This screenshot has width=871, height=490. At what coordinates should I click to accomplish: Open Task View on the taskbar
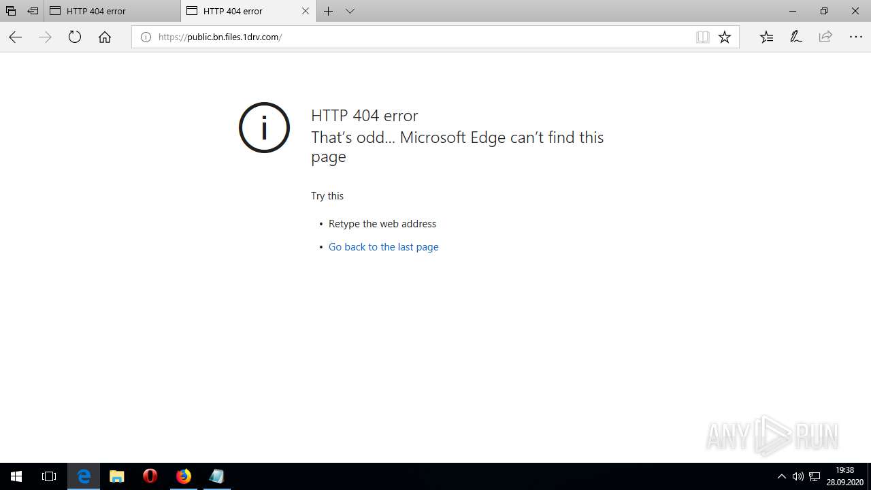click(49, 476)
